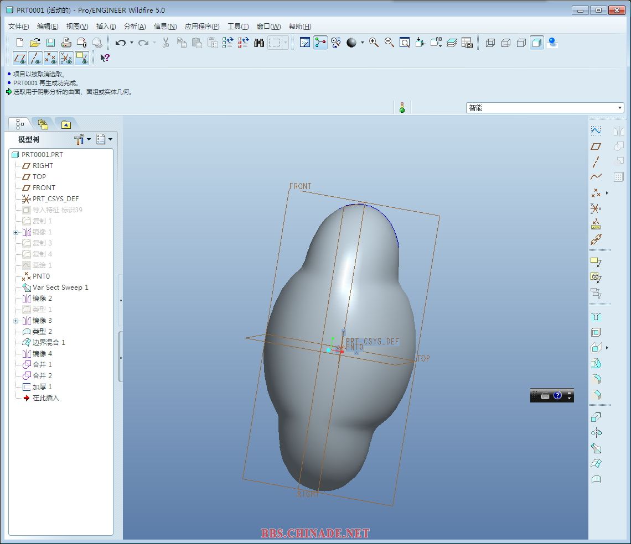
Task: Click the traffic light regeneration status icon
Action: 402,108
